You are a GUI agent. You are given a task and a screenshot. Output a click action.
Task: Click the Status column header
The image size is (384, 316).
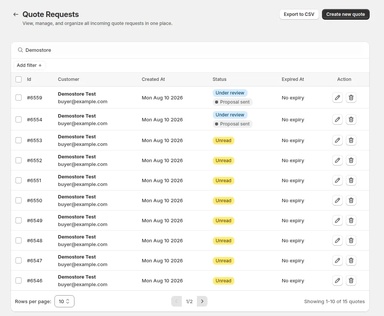(220, 79)
